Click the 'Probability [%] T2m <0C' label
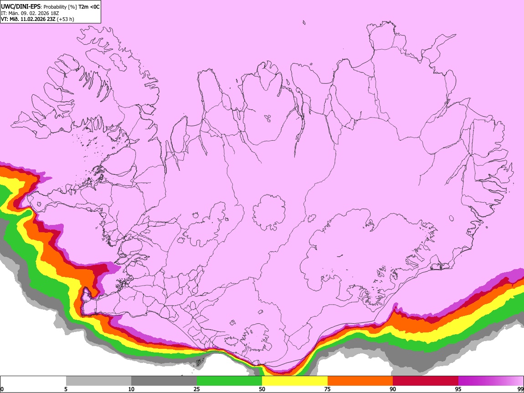The width and height of the screenshot is (524, 393). tap(72, 7)
